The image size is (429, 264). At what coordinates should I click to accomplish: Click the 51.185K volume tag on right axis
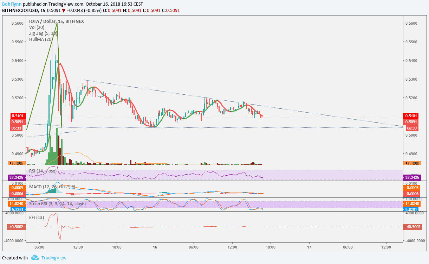pos(411,164)
